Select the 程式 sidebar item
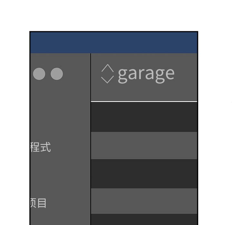 click(x=41, y=148)
